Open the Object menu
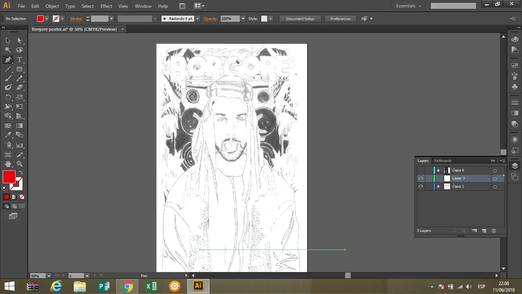The height and width of the screenshot is (294, 522). pos(52,6)
